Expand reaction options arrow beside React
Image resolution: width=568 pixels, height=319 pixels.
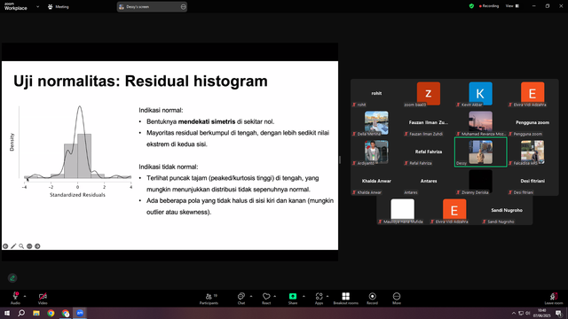[274, 296]
